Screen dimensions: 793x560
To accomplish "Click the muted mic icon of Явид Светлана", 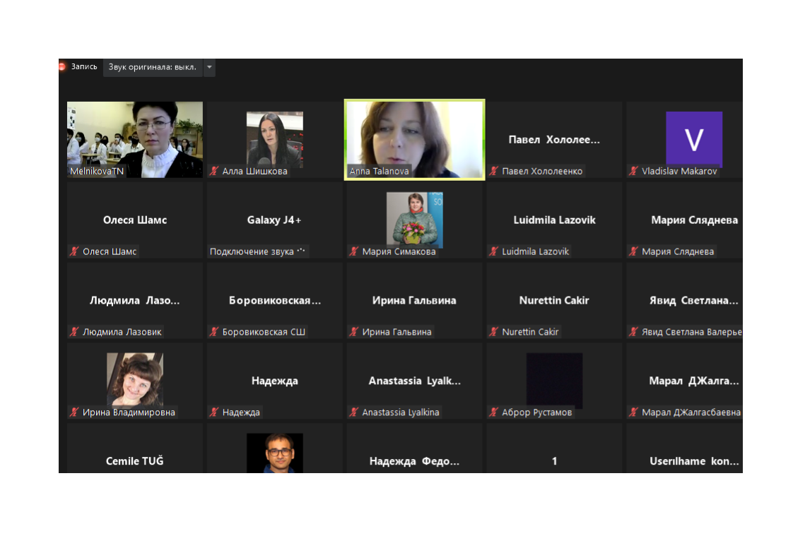I will 634,332.
